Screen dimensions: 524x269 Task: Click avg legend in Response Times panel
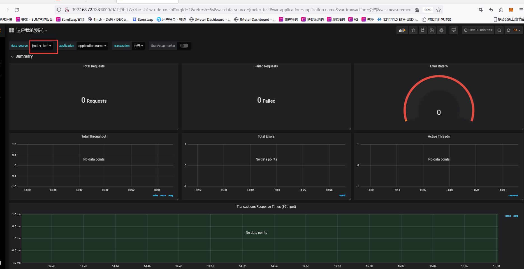(516, 216)
